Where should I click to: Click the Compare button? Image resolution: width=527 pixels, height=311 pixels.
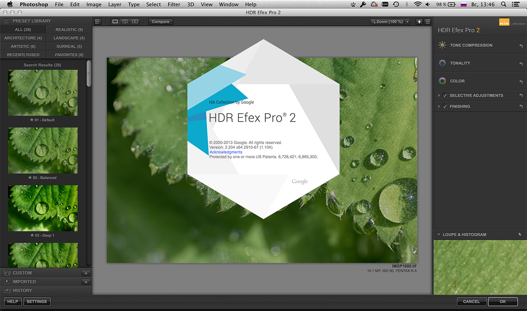[x=161, y=21]
